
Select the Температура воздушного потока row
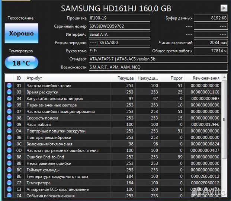(113, 176)
